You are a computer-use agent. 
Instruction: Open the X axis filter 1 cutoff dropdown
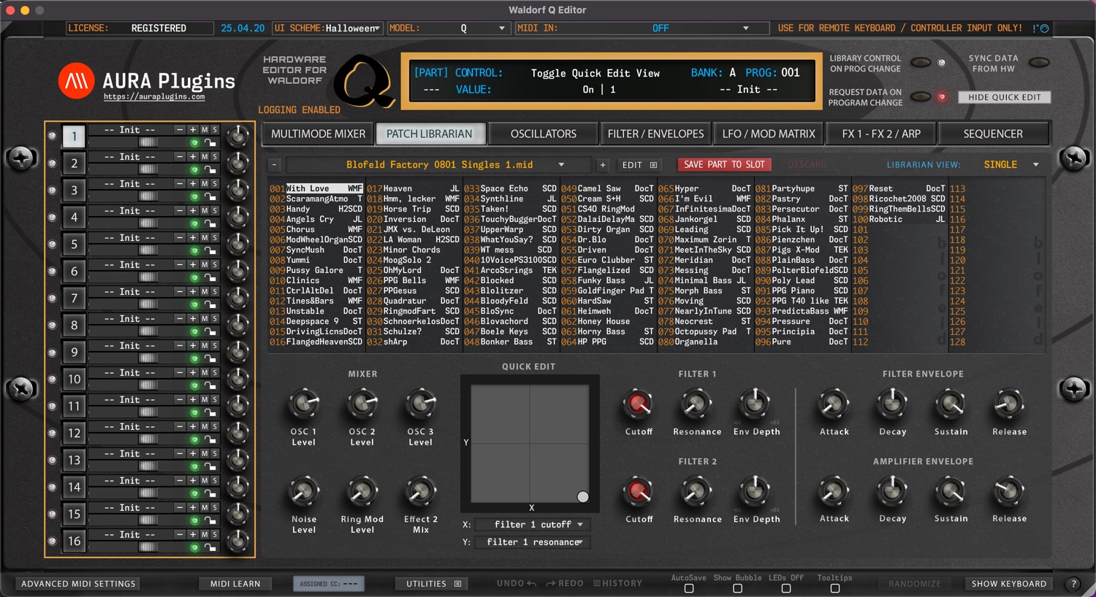coord(532,525)
